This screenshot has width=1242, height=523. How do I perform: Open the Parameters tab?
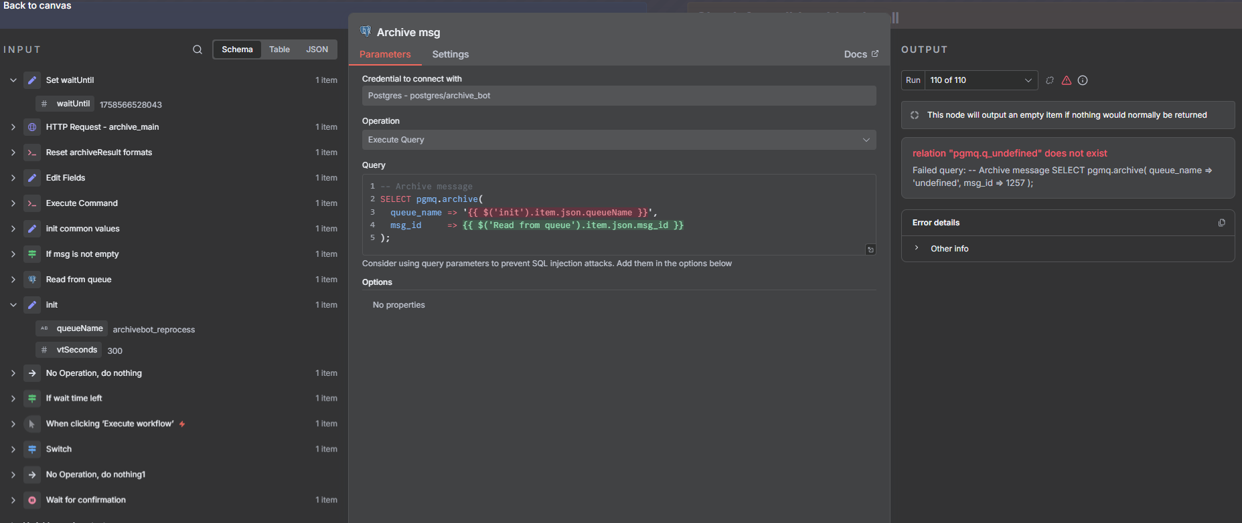pyautogui.click(x=385, y=54)
